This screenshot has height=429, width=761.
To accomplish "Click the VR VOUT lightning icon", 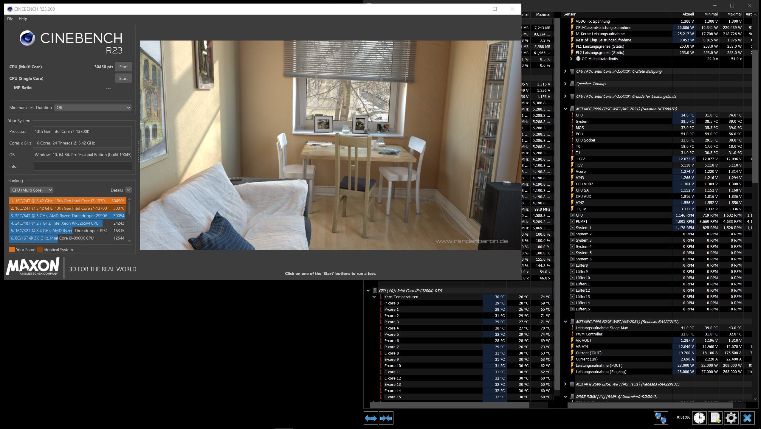I will (572, 340).
